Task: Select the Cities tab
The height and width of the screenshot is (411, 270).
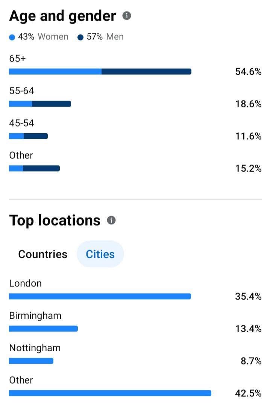Action: click(x=100, y=254)
